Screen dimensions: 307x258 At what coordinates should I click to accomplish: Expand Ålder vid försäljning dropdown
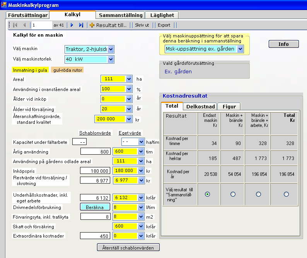click(129, 109)
